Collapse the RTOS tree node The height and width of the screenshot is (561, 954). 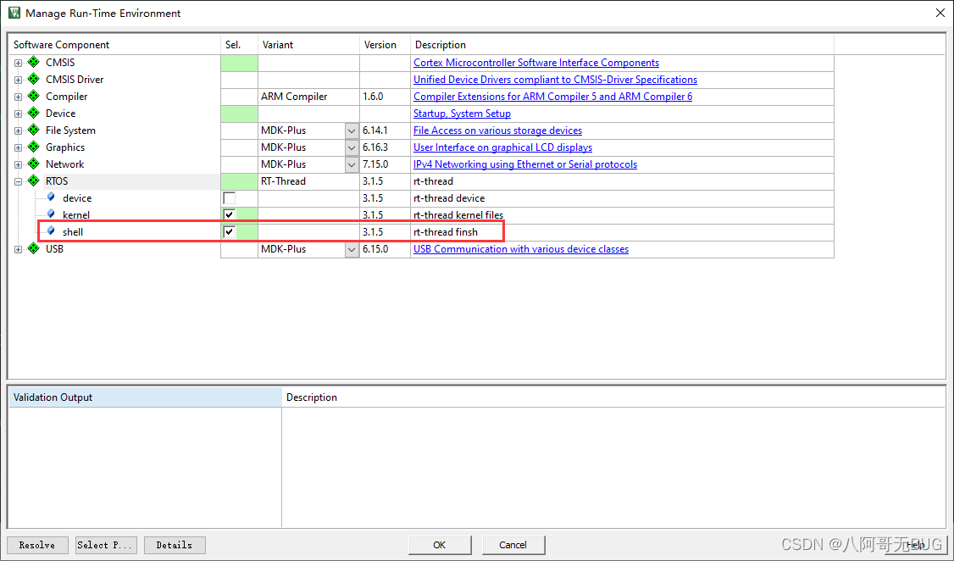click(x=18, y=181)
